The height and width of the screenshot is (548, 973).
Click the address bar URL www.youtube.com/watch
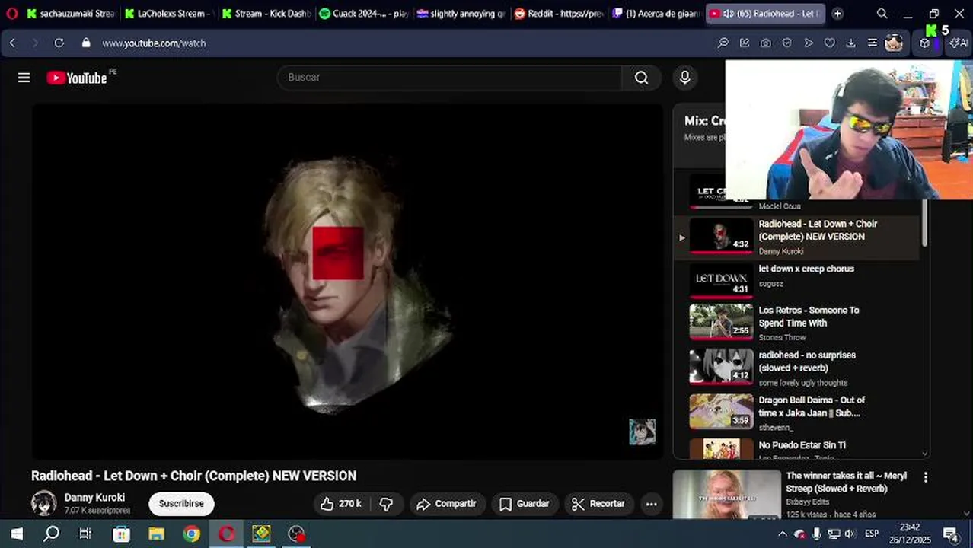click(x=155, y=43)
